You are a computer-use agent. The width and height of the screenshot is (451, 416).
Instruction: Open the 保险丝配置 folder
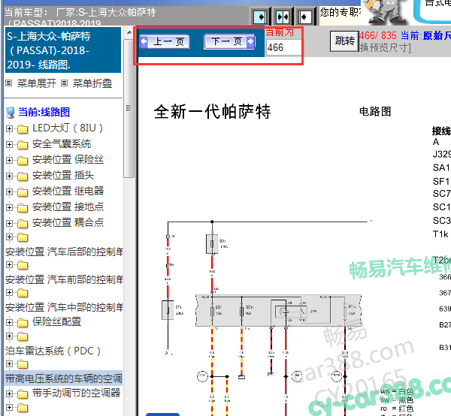click(56, 322)
